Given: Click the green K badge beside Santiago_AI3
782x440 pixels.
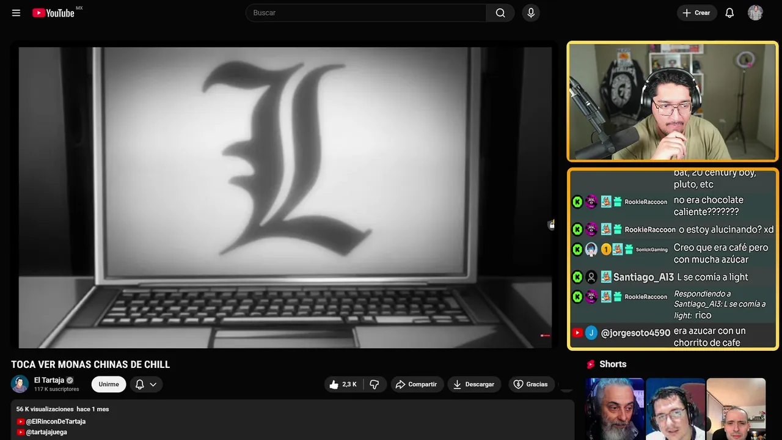Looking at the screenshot, I should (x=577, y=277).
